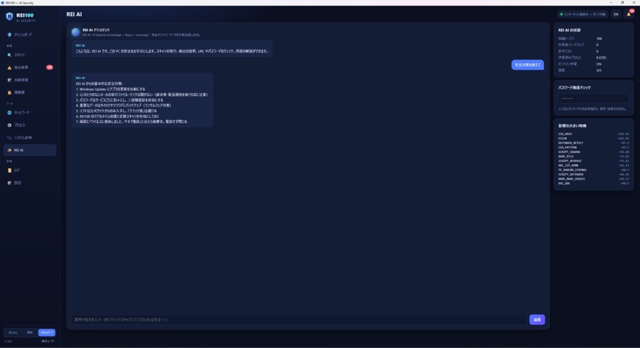Click the 利用者フィードバック row

594,45
